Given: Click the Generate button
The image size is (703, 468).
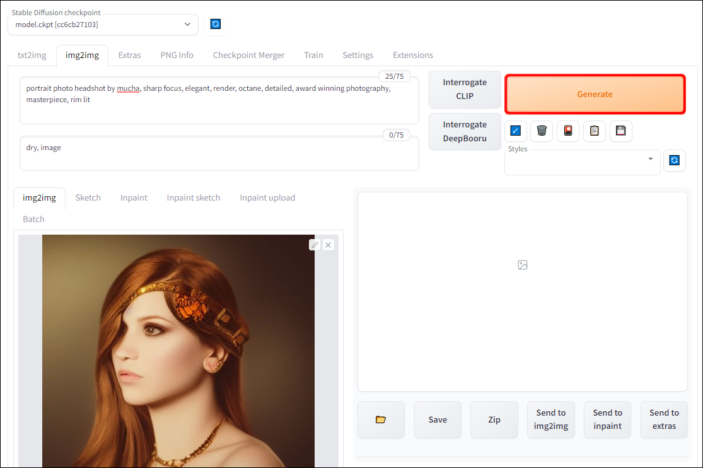Looking at the screenshot, I should pyautogui.click(x=595, y=94).
